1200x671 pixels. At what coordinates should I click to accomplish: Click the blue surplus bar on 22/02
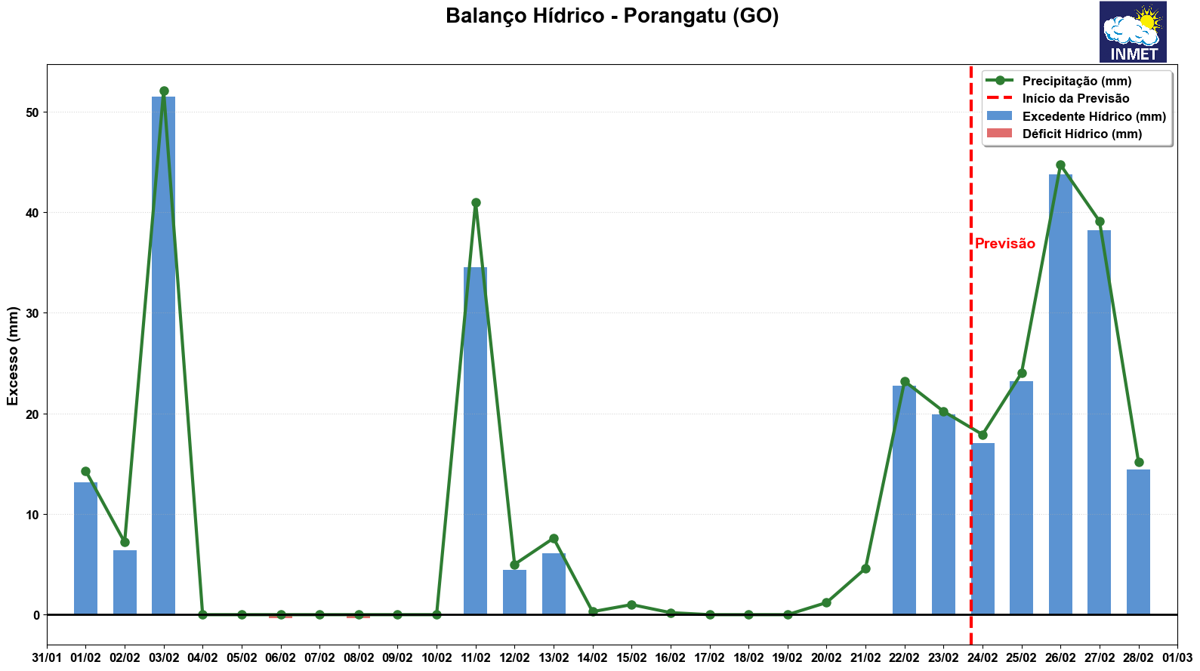tap(904, 498)
